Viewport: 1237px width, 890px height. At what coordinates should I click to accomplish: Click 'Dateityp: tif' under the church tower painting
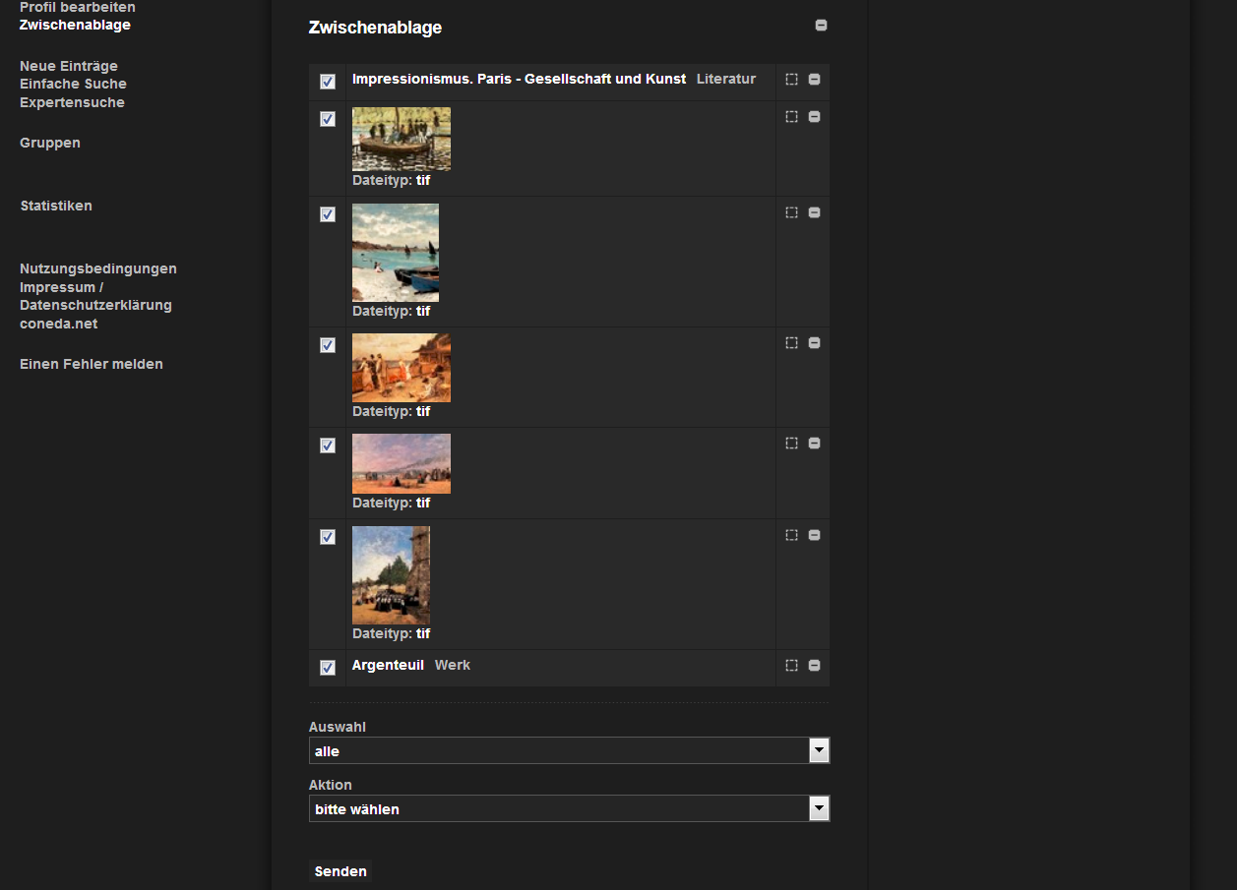(392, 633)
